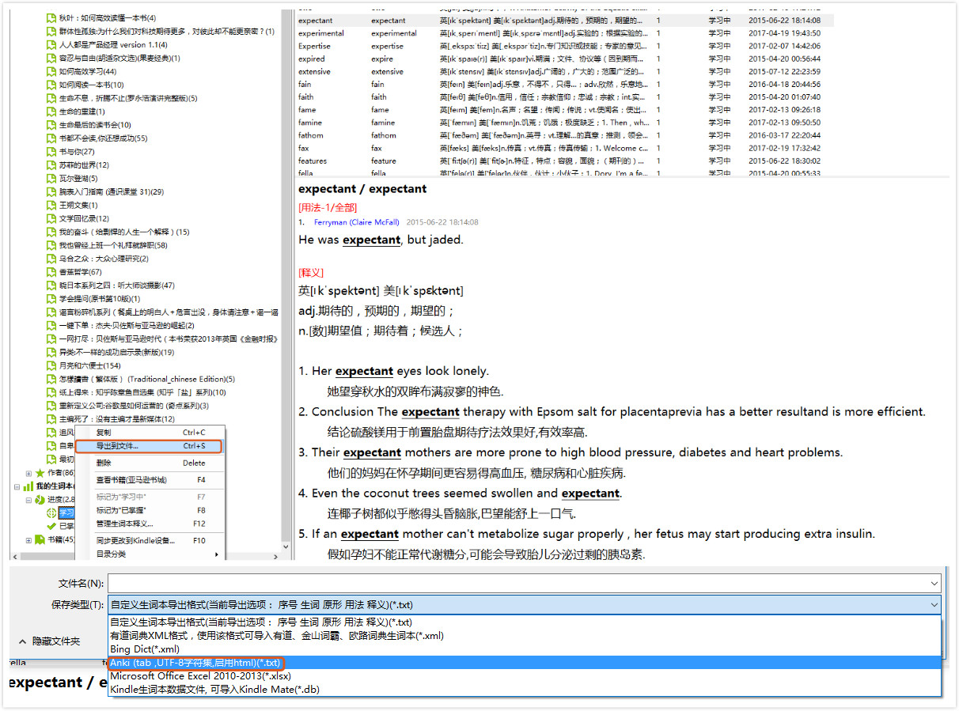Click the green bookmark icon beside 书籍(45)
Image resolution: width=959 pixels, height=711 pixels.
(40, 540)
